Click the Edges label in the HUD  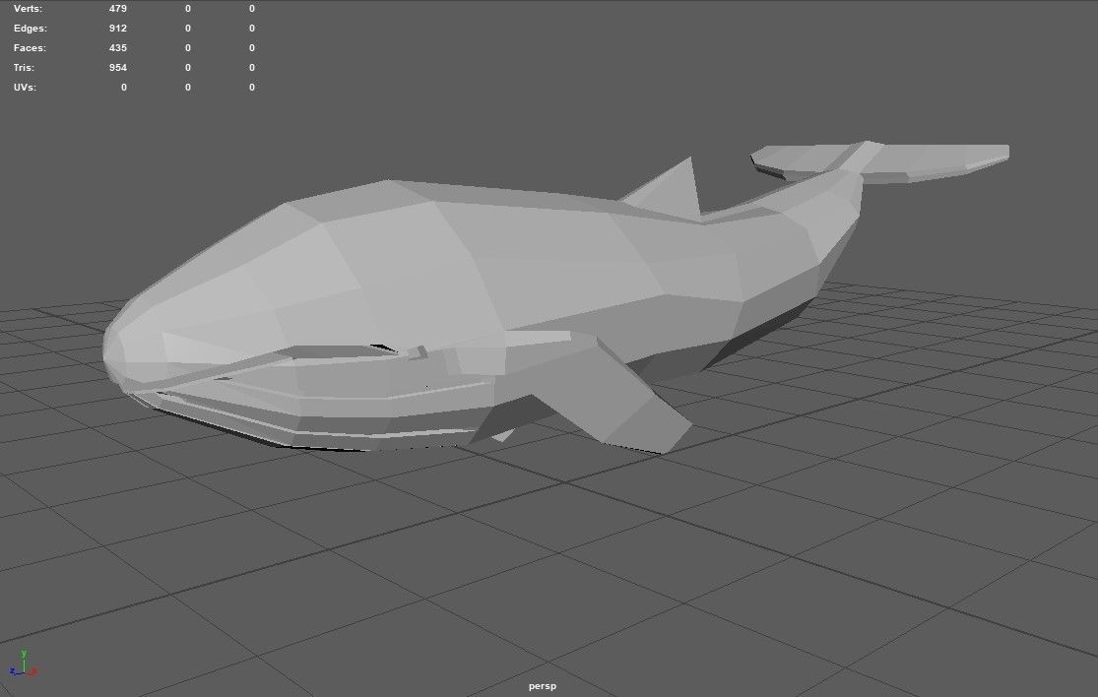click(31, 28)
